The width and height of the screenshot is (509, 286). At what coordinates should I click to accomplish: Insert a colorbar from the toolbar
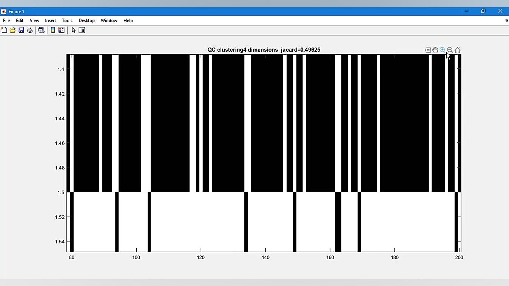pos(53,30)
